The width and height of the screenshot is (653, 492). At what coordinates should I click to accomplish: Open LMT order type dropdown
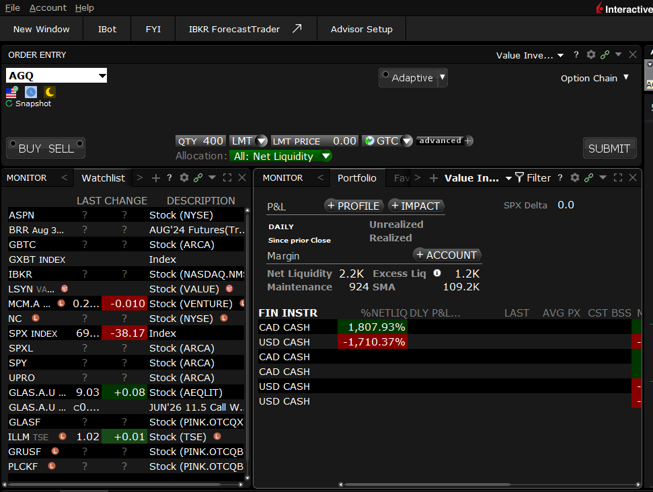pyautogui.click(x=262, y=141)
